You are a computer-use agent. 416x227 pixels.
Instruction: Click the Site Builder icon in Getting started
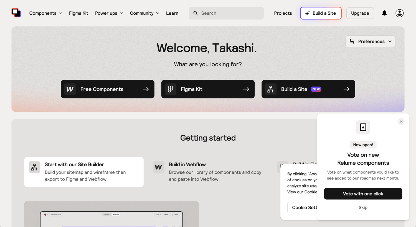[34, 167]
